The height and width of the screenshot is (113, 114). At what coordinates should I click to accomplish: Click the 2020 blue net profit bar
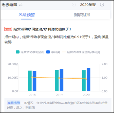point(88,80)
